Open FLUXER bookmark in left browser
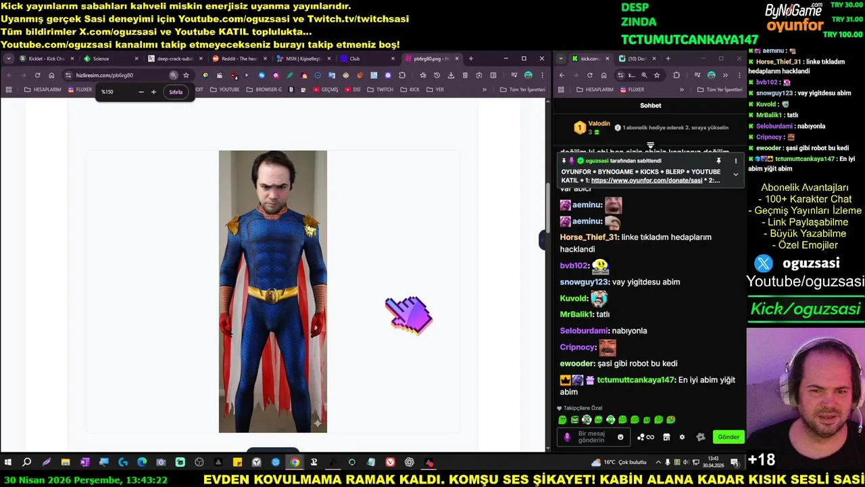 79,89
